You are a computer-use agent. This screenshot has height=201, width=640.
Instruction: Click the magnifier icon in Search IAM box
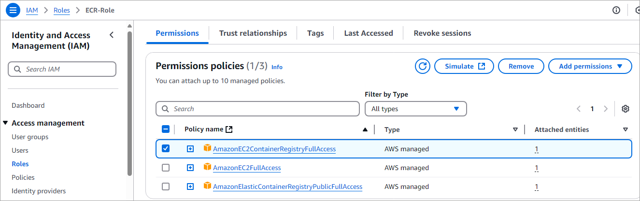pos(18,69)
